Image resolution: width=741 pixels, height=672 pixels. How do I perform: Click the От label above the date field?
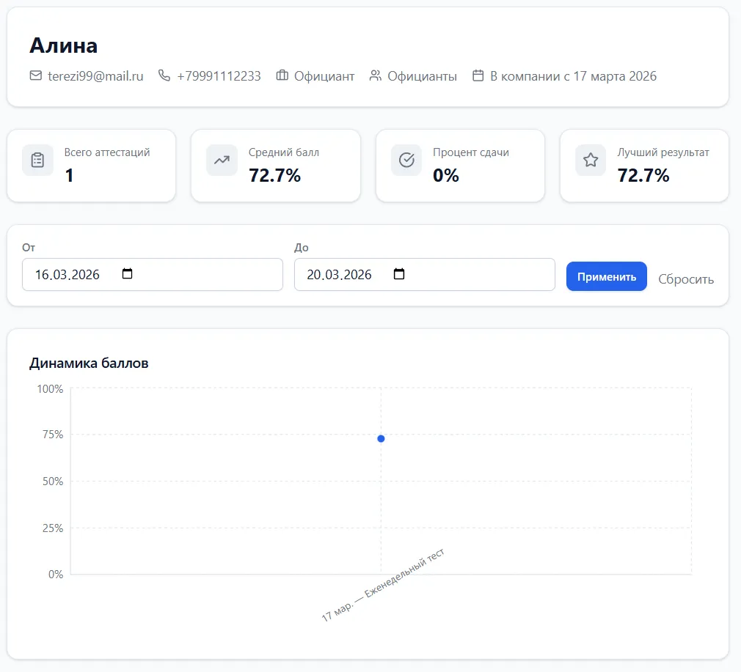(x=29, y=247)
